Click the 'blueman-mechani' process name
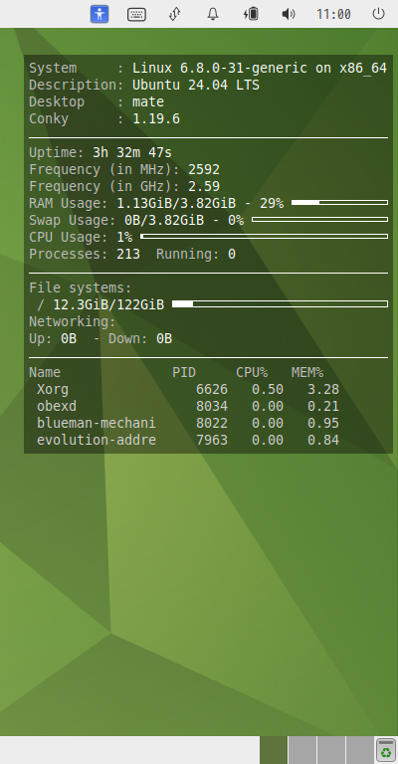Image resolution: width=398 pixels, height=764 pixels. 97,424
